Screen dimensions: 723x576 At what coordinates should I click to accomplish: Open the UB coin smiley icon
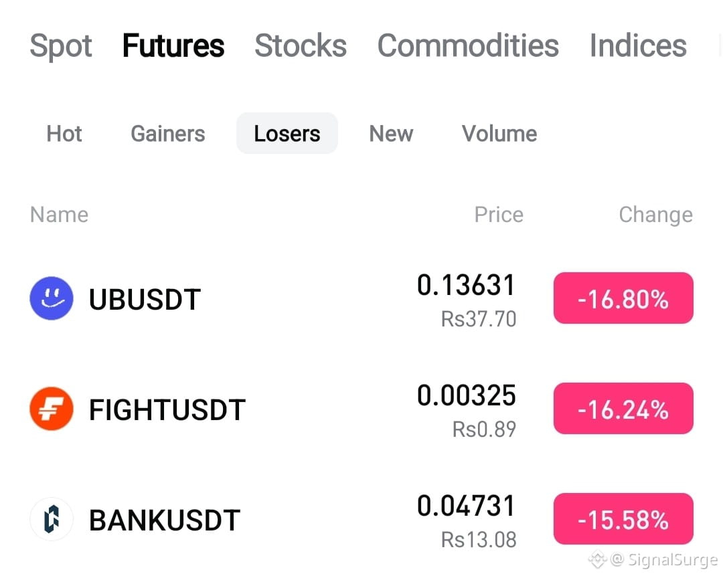click(x=51, y=298)
